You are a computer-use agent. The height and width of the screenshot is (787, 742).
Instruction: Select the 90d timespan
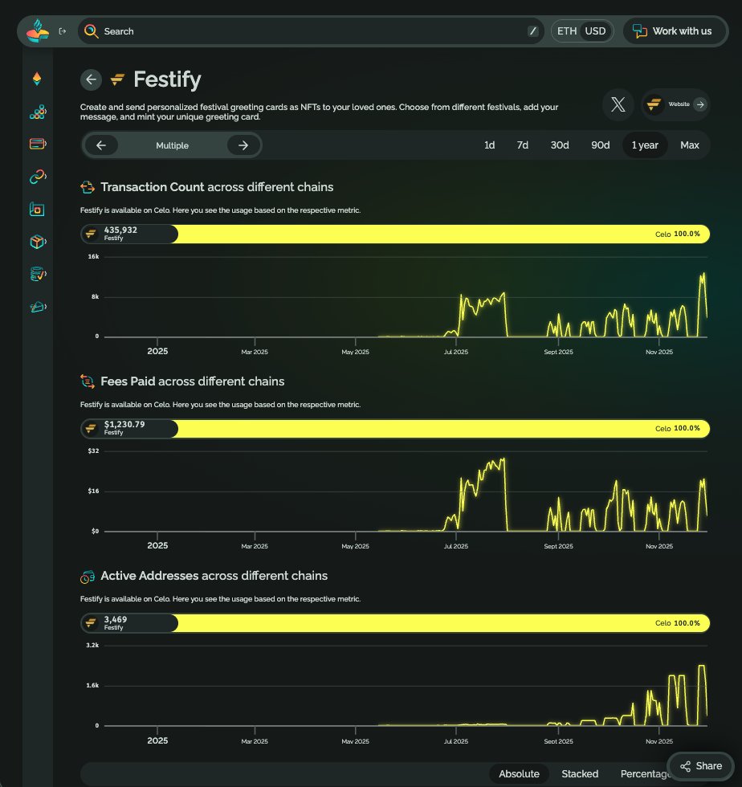601,145
